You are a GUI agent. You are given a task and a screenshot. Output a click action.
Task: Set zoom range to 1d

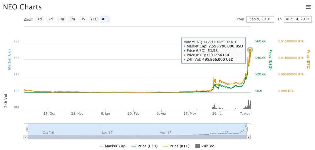40,19
